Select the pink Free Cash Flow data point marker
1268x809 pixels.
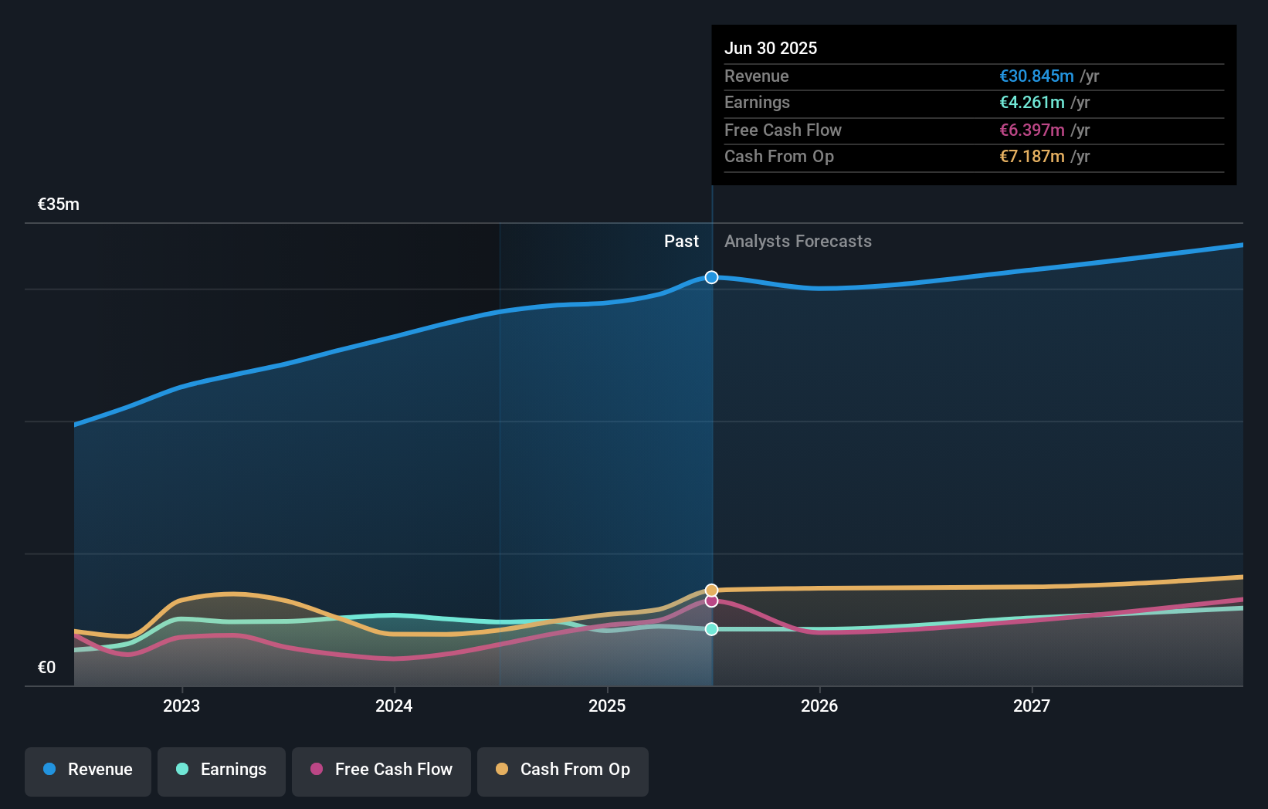click(711, 602)
